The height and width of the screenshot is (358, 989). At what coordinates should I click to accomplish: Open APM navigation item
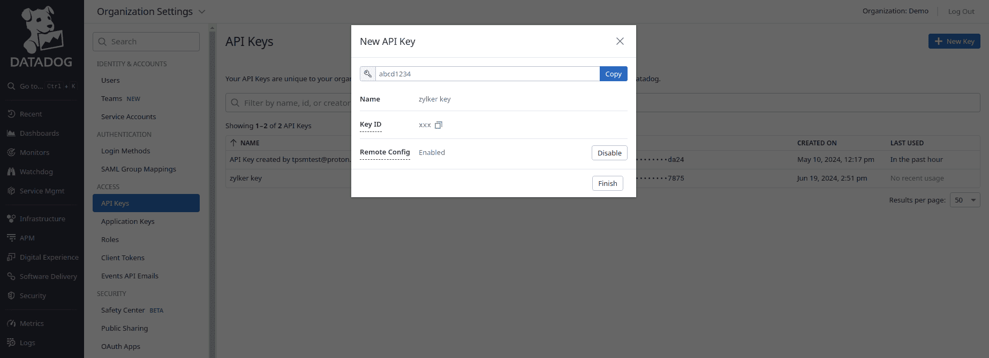tap(27, 238)
